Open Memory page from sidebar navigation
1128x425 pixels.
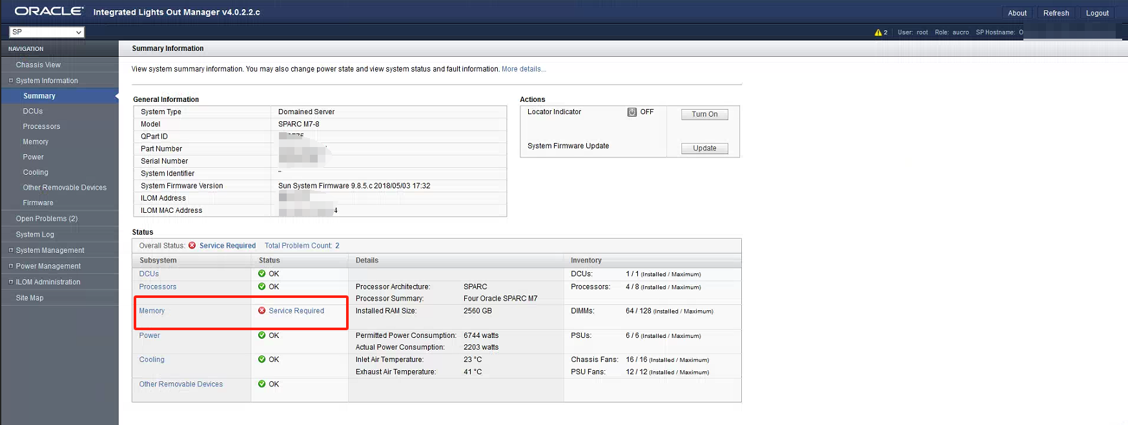click(36, 142)
